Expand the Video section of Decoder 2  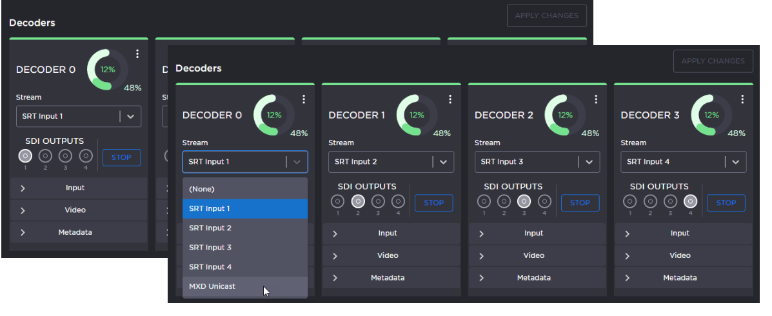533,255
